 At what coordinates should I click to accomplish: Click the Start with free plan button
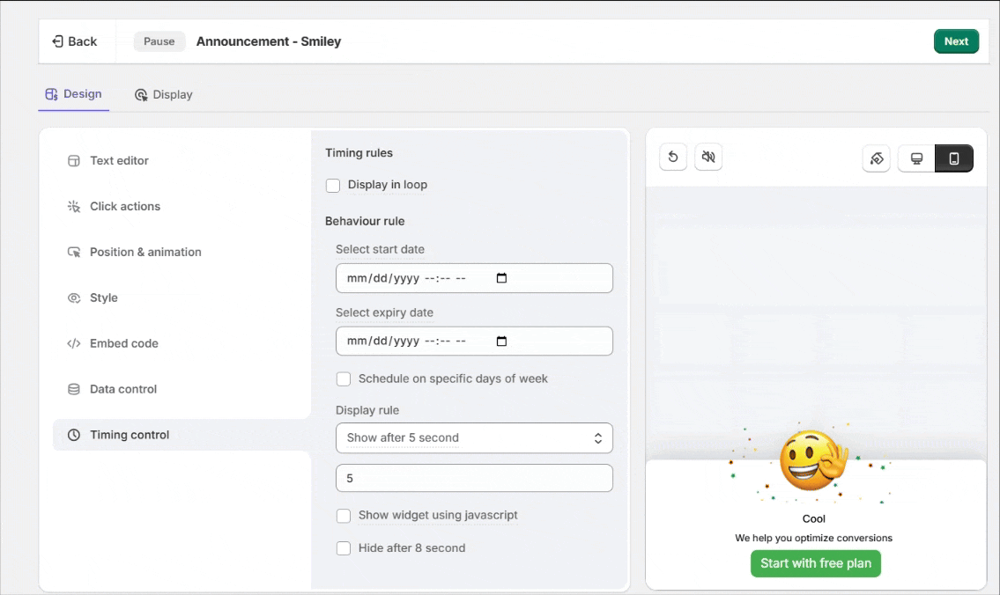[x=816, y=563]
